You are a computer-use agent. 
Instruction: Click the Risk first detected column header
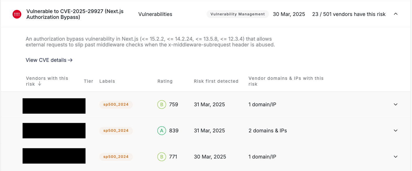coord(216,81)
